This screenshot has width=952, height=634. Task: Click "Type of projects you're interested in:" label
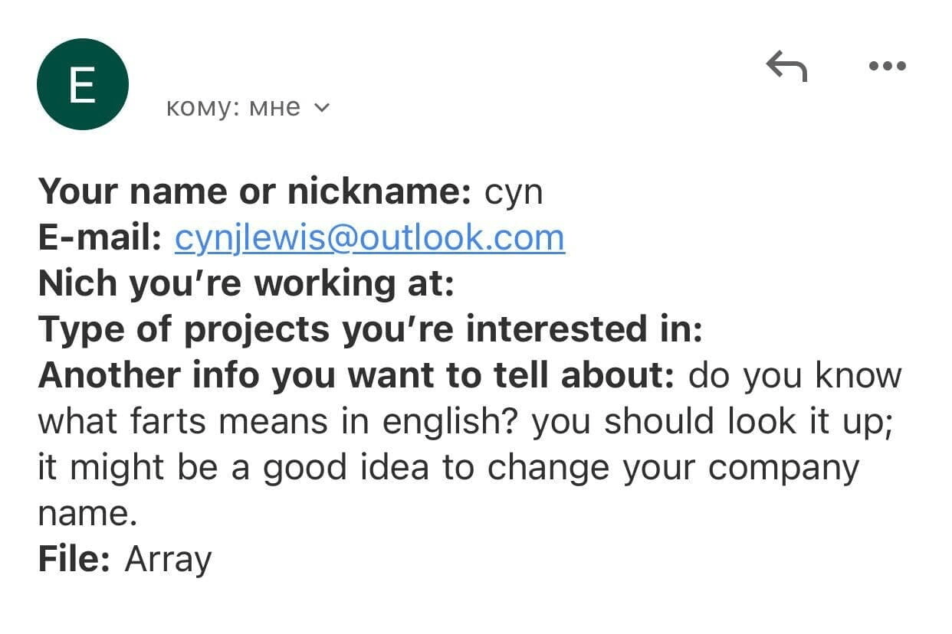(370, 330)
